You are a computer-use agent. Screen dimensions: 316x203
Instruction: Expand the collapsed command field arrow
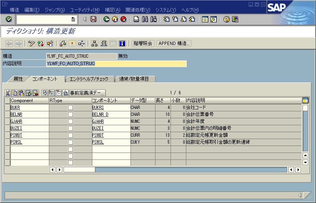(x=85, y=19)
